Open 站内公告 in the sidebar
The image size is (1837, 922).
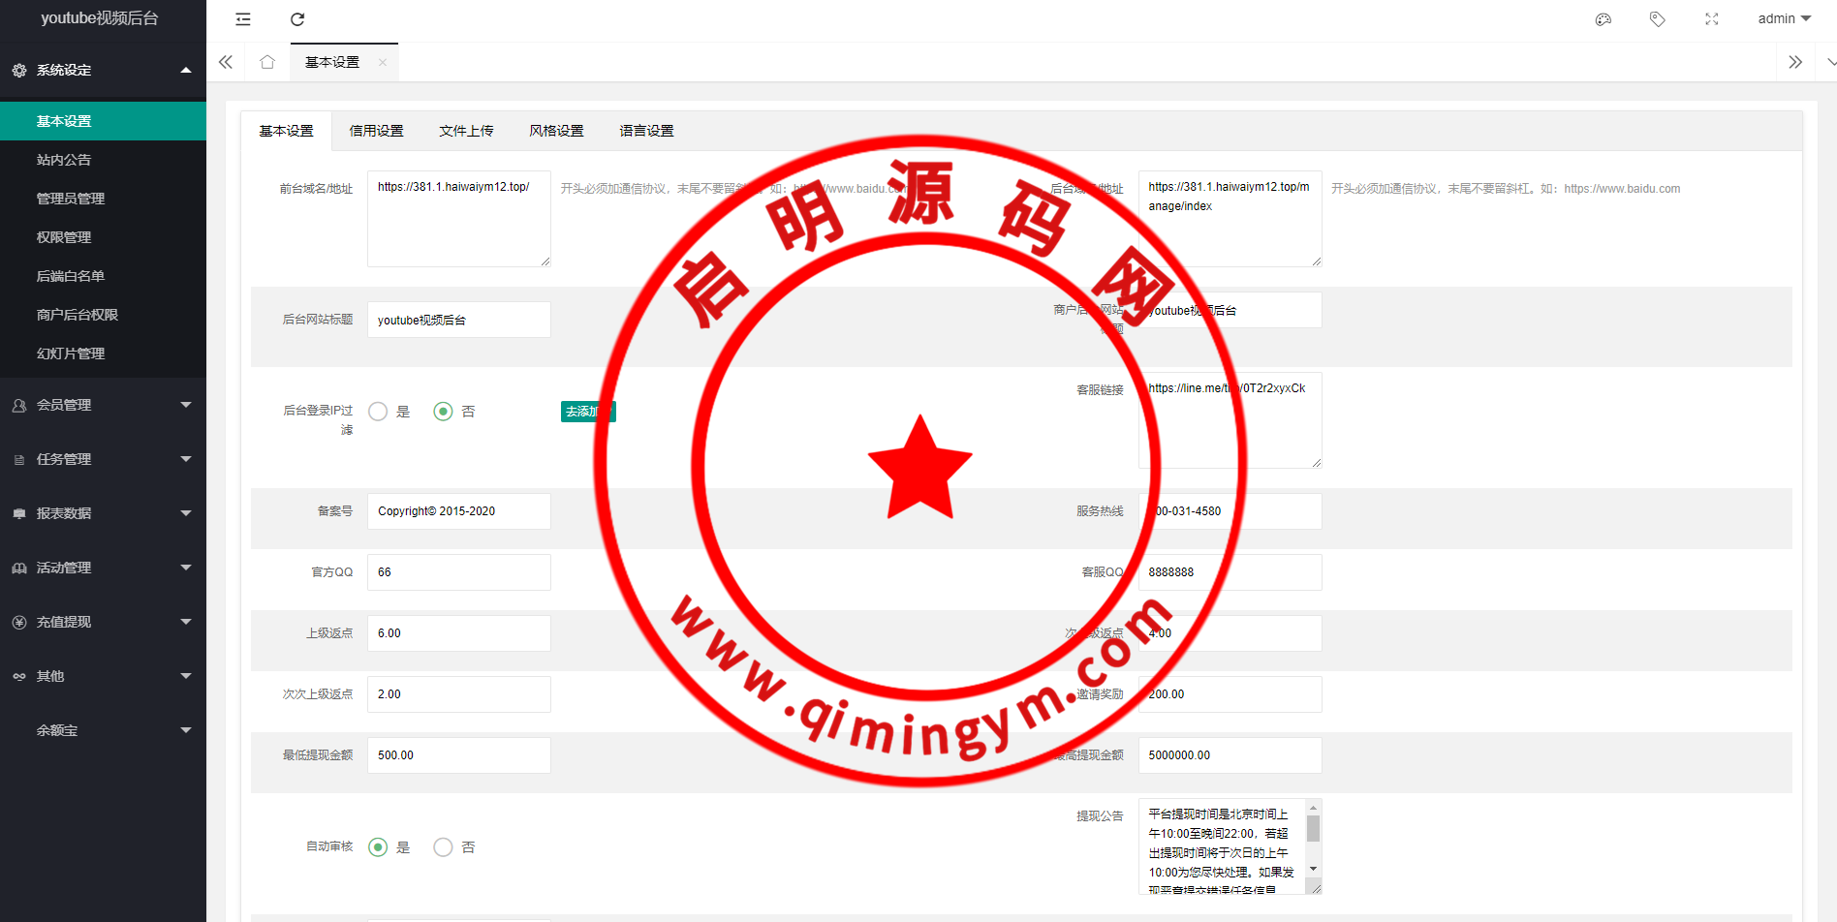point(64,160)
